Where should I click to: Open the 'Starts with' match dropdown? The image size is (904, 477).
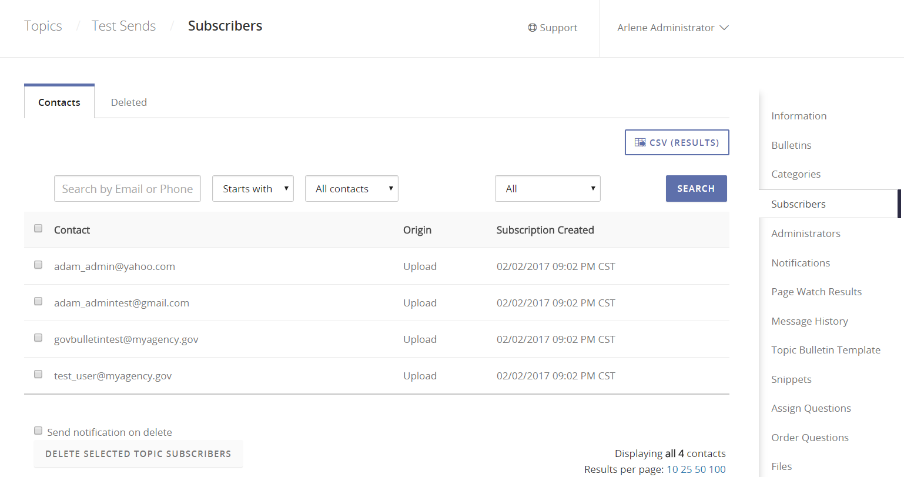253,189
